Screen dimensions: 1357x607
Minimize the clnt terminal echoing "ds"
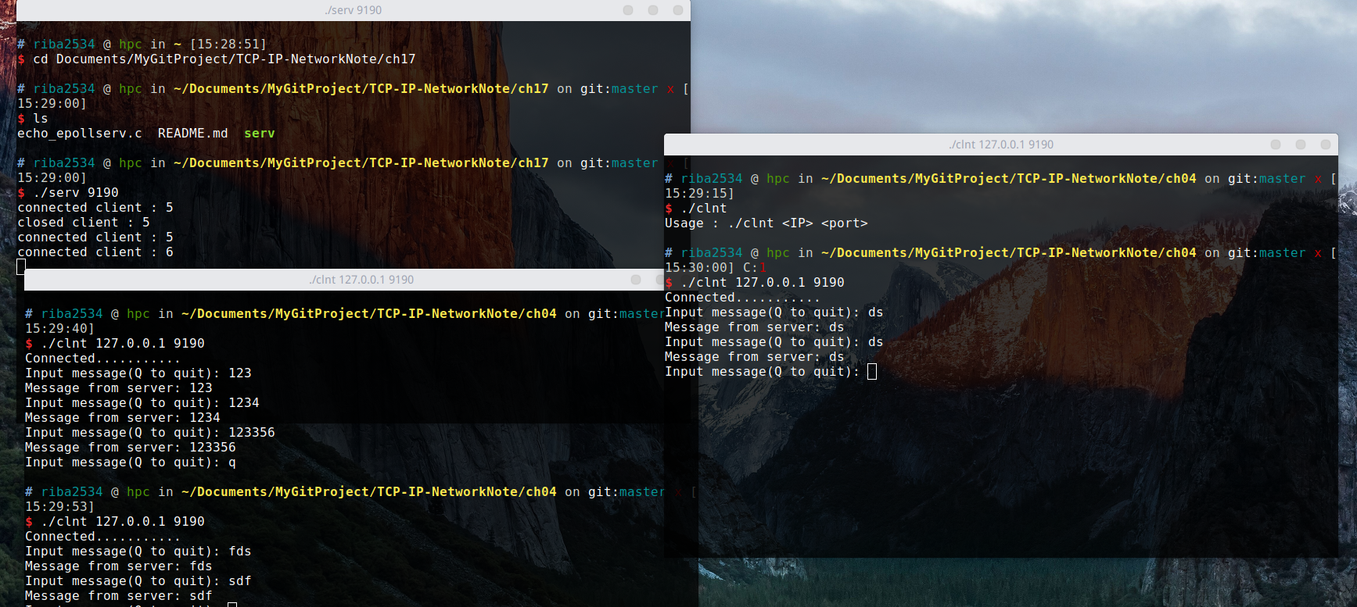1276,145
